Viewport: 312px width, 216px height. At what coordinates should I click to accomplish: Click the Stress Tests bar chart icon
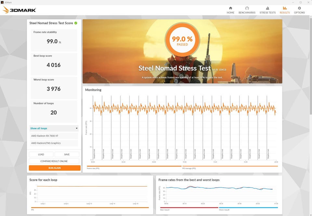click(x=267, y=8)
